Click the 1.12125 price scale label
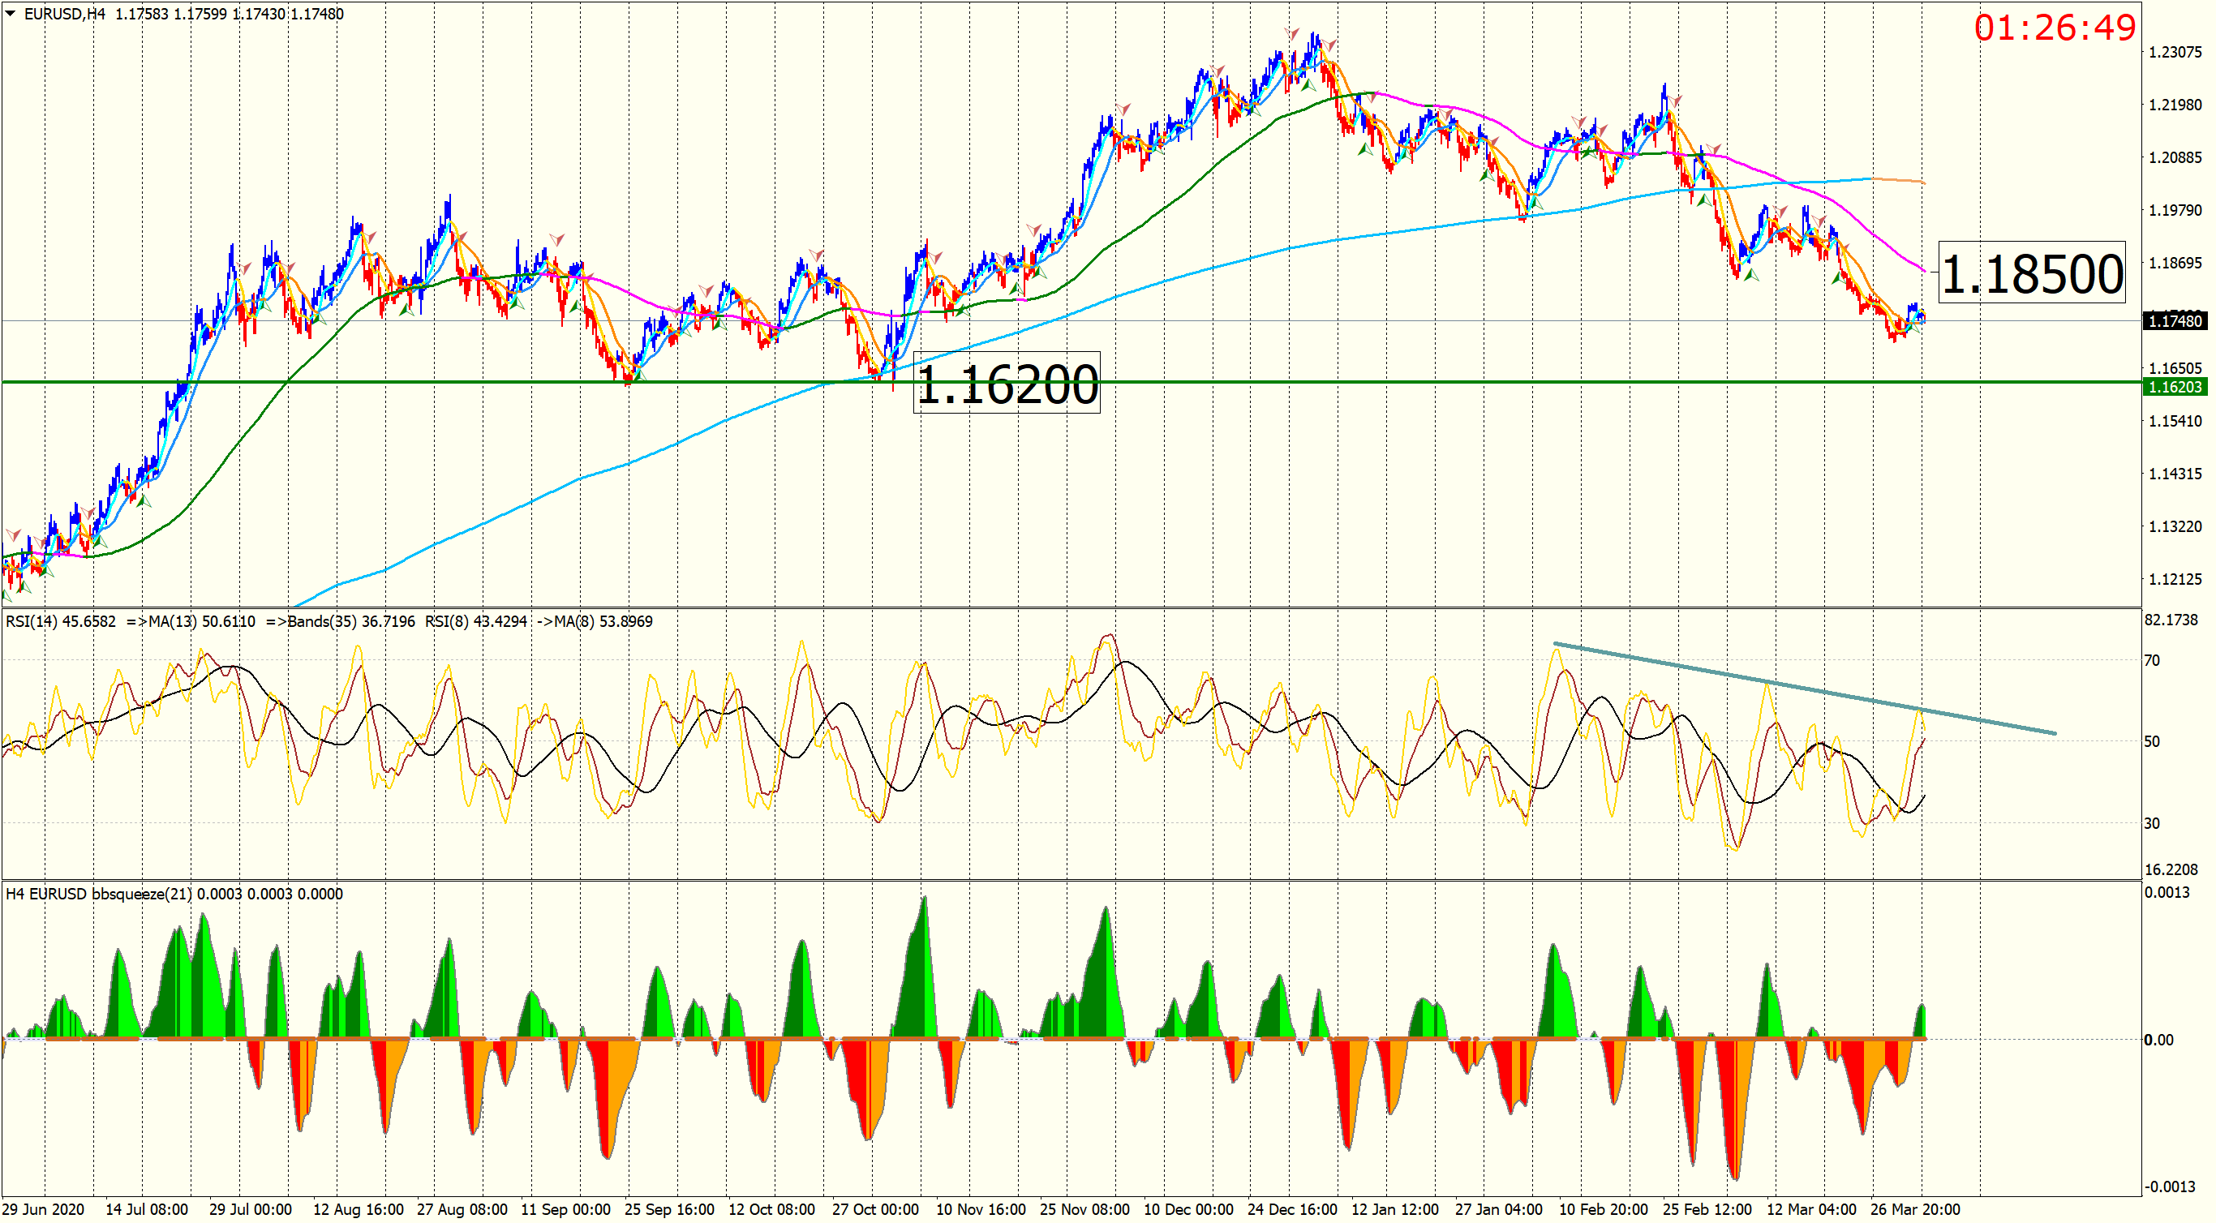2216x1223 pixels. pos(2175,579)
